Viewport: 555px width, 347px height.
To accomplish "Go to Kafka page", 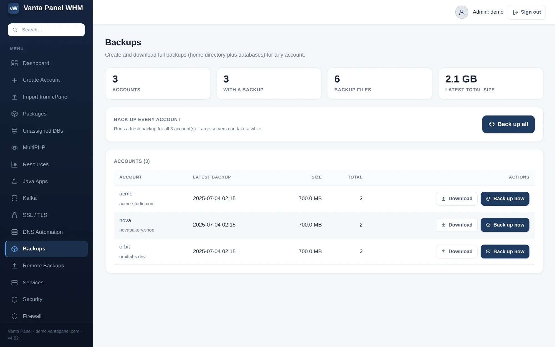I will [46, 198].
